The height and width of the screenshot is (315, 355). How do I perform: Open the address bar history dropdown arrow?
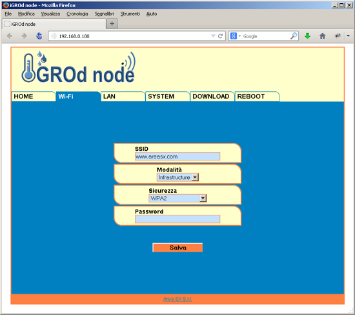(x=213, y=36)
